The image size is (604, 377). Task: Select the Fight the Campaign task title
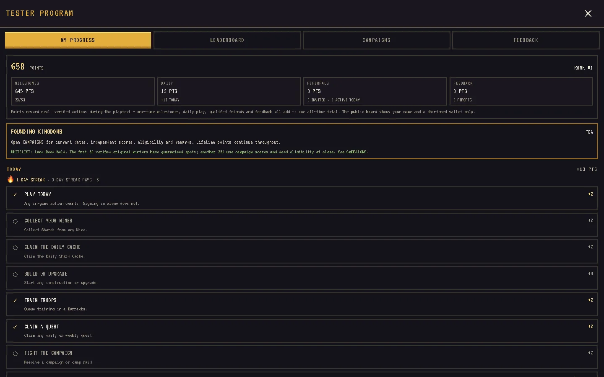click(x=48, y=353)
